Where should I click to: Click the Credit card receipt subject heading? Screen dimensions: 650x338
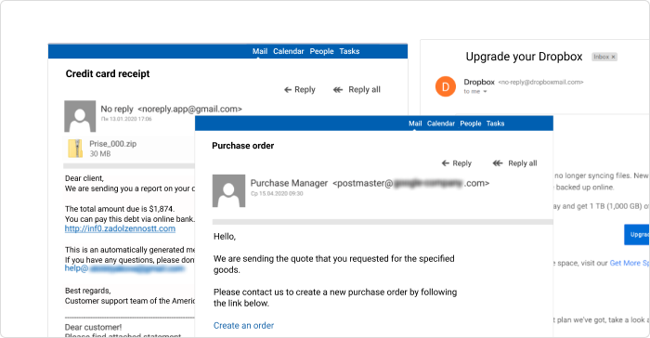tap(108, 73)
